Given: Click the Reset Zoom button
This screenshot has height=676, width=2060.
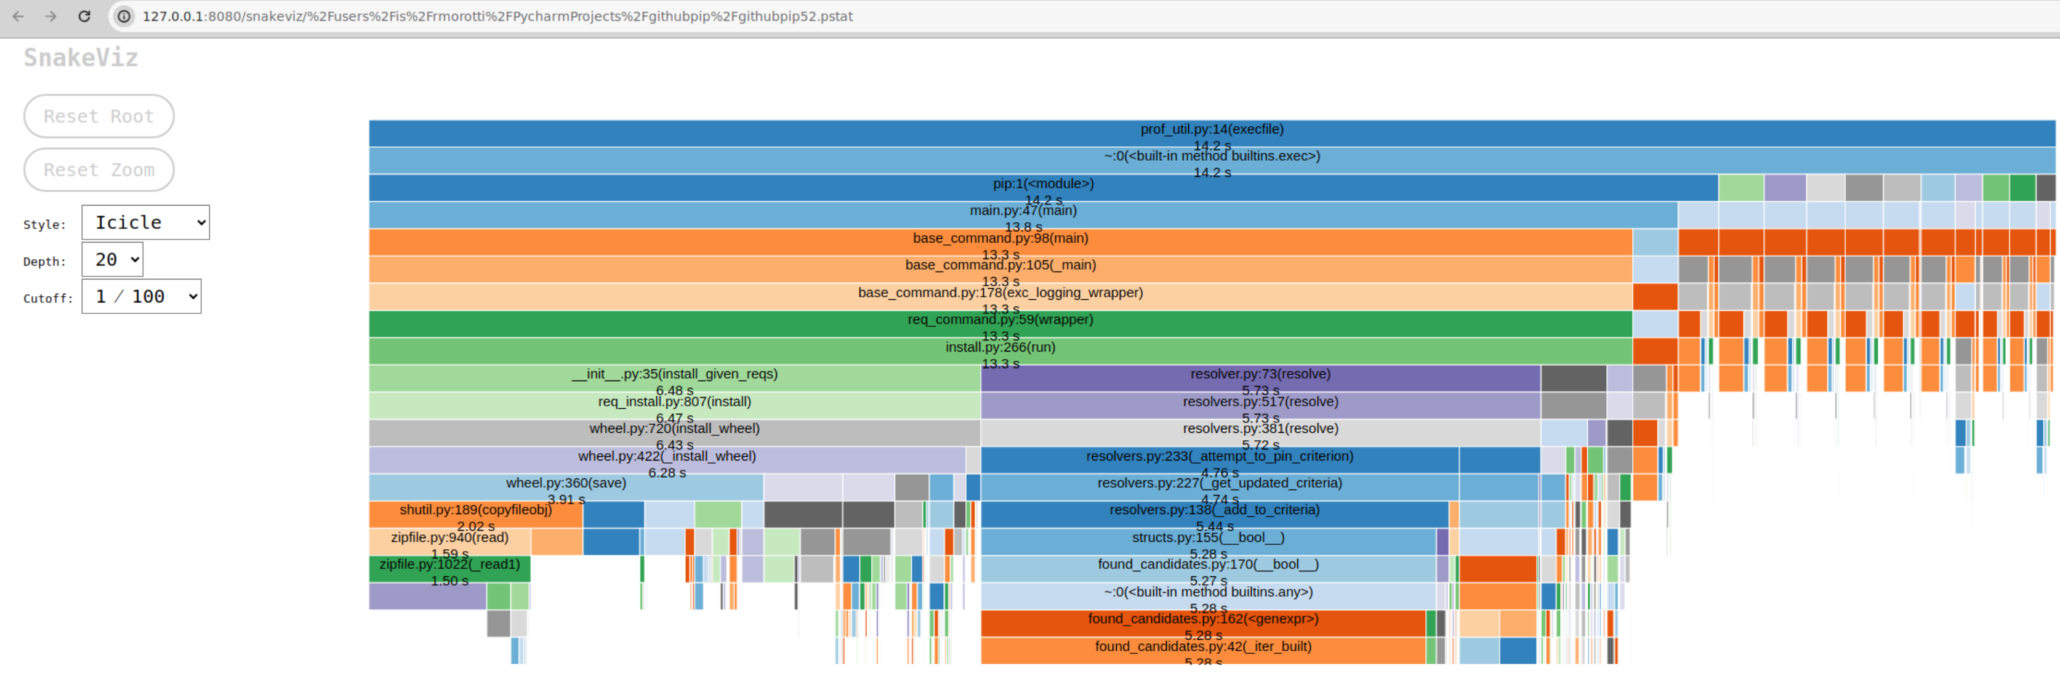Looking at the screenshot, I should pos(99,169).
